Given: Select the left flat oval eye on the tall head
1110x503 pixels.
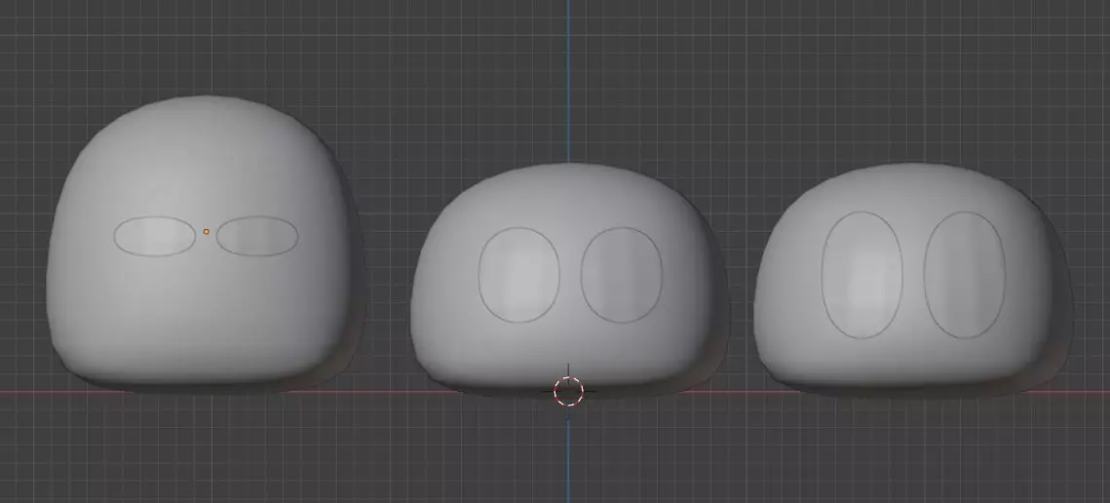Looking at the screenshot, I should coord(155,237).
